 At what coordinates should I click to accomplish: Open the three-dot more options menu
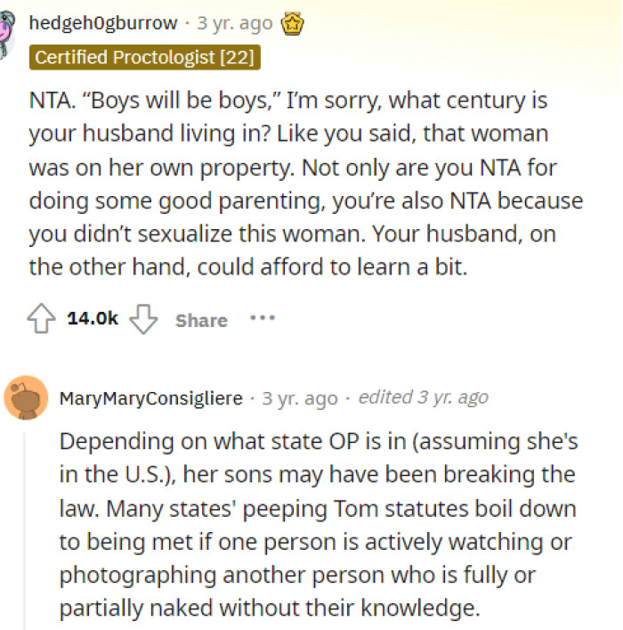click(x=262, y=318)
